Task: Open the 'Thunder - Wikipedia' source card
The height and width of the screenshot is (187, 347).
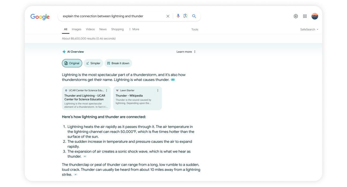Action: tap(138, 98)
